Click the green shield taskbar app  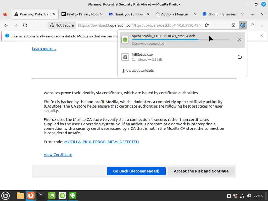[73, 196]
